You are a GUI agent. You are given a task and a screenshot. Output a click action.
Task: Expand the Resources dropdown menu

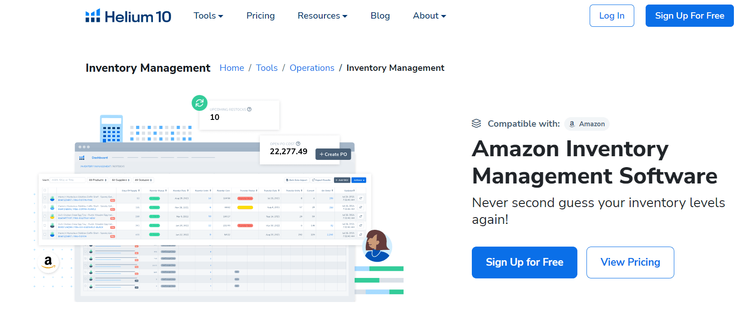click(x=323, y=15)
